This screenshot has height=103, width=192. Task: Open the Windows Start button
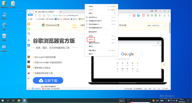pyautogui.click(x=3, y=100)
